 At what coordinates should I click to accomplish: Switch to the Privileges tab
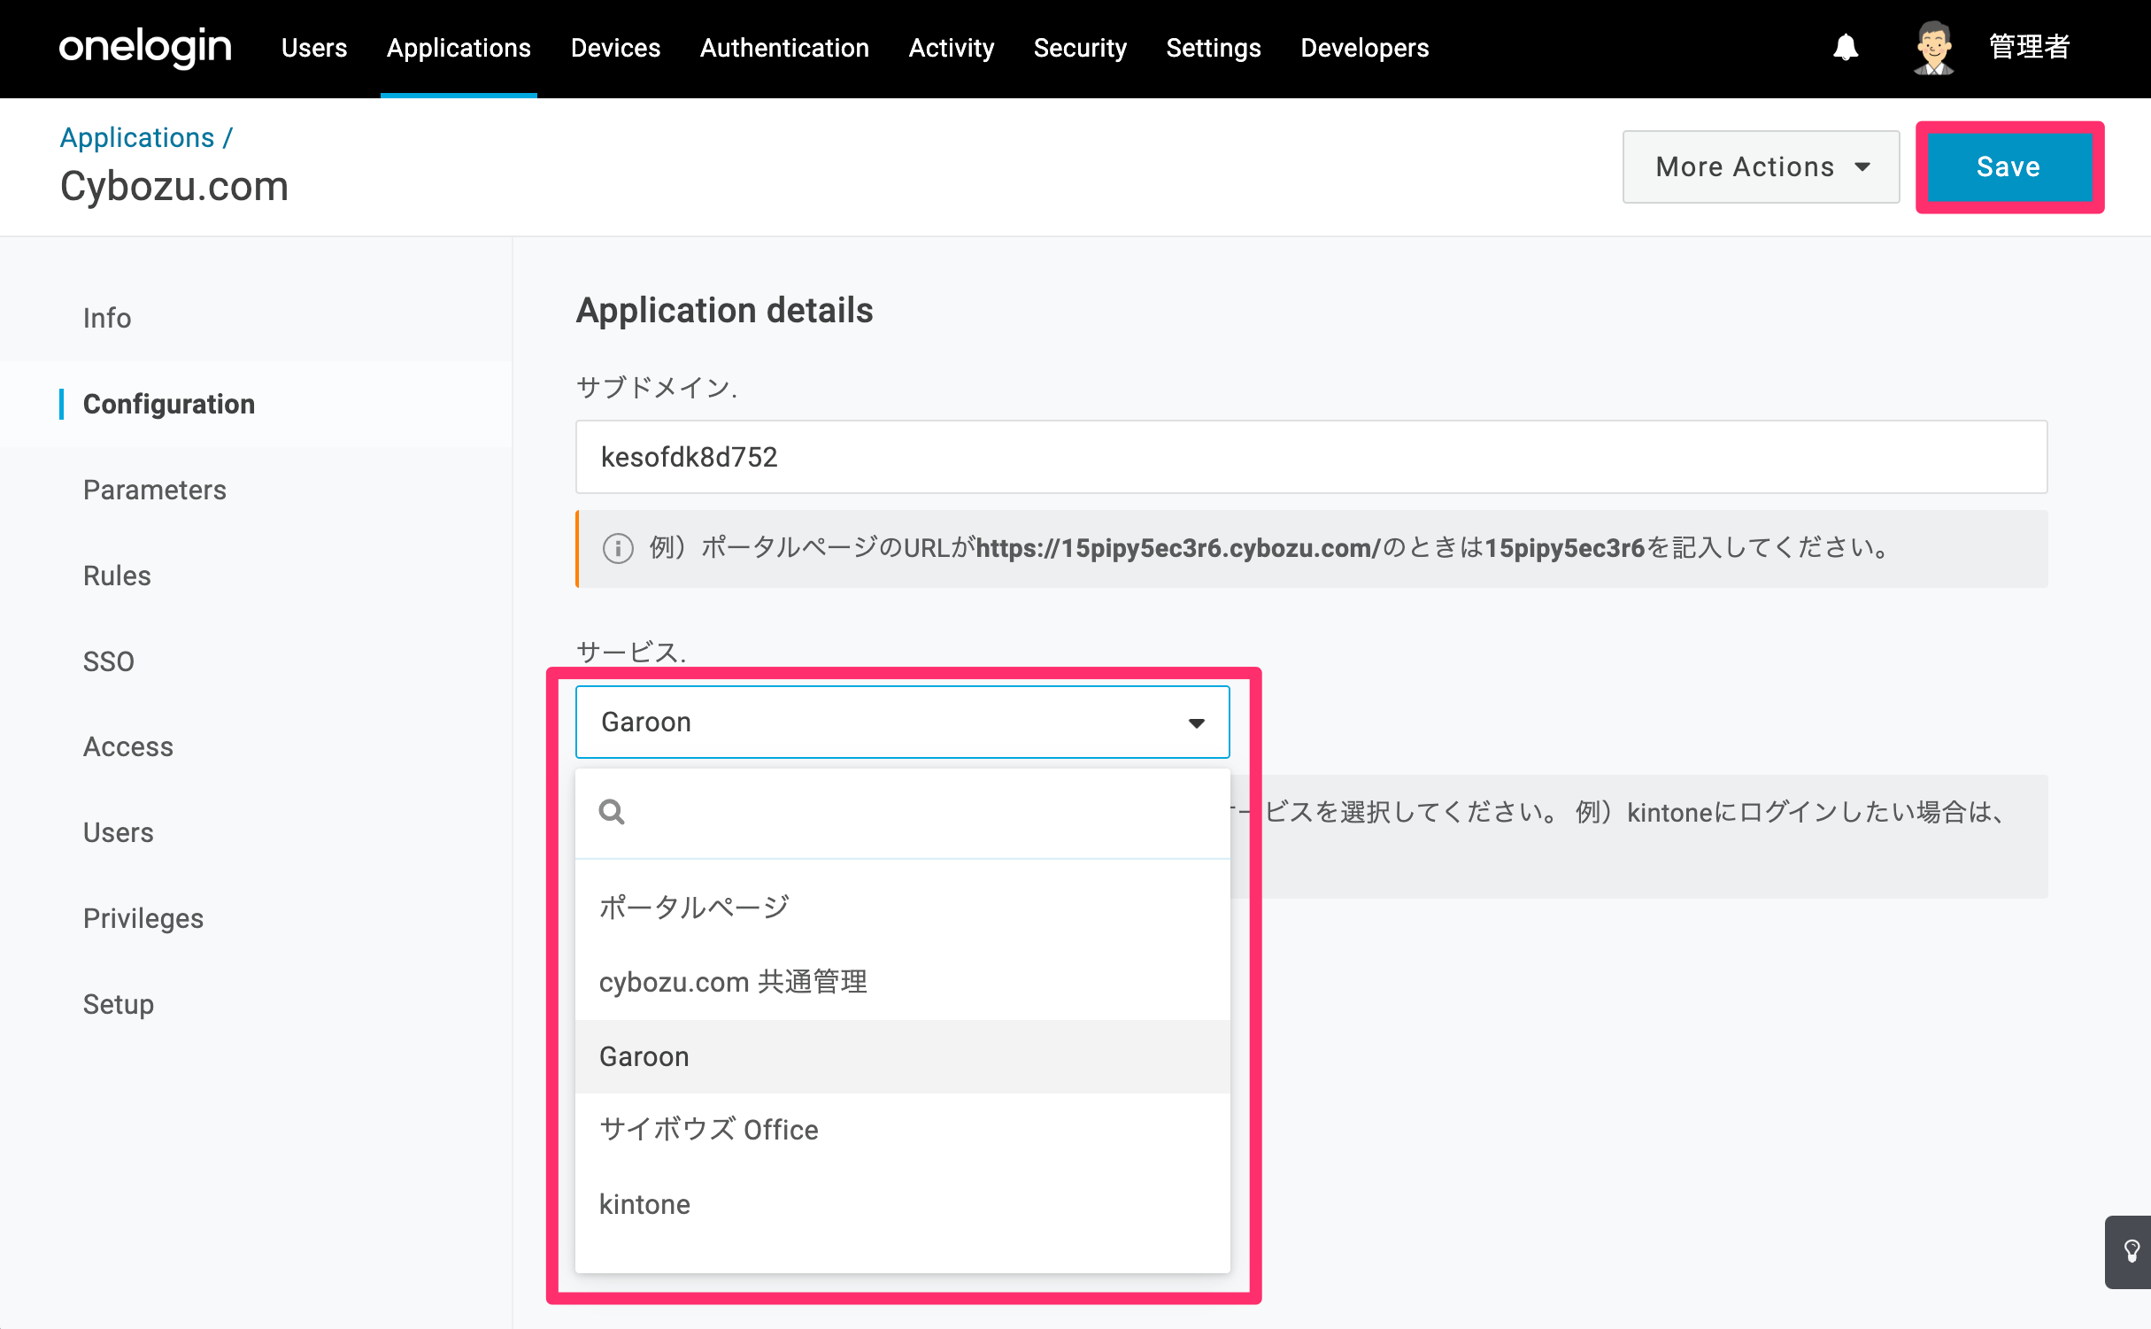pos(143,918)
